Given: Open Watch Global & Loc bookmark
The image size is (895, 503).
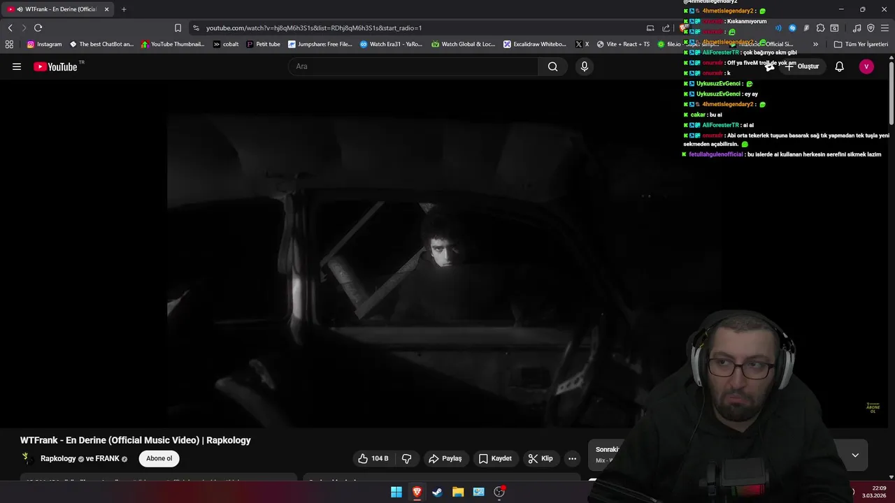Looking at the screenshot, I should click(463, 44).
